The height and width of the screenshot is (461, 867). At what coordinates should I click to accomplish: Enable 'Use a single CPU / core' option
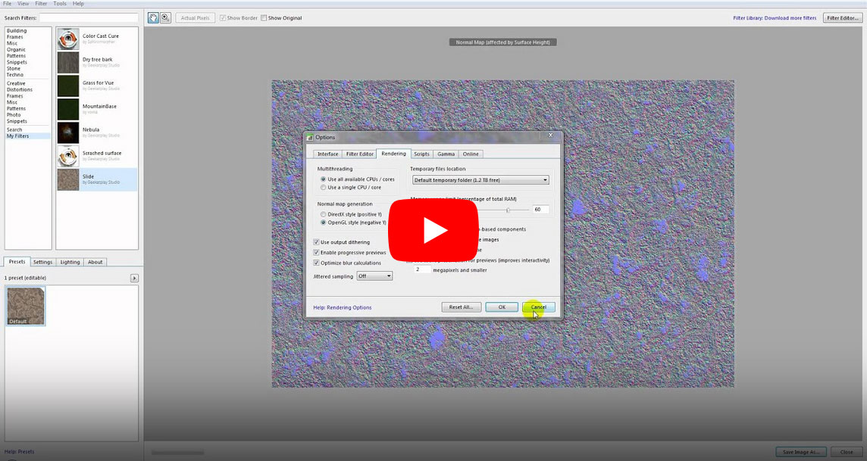324,187
